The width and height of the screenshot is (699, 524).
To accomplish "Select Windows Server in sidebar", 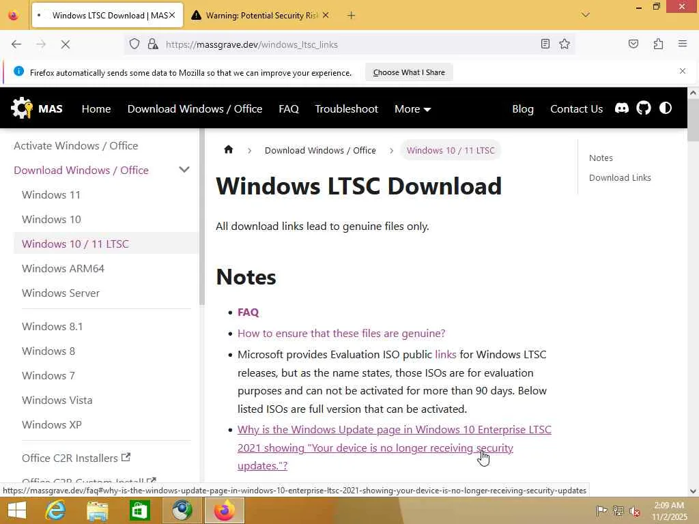I will [x=61, y=293].
